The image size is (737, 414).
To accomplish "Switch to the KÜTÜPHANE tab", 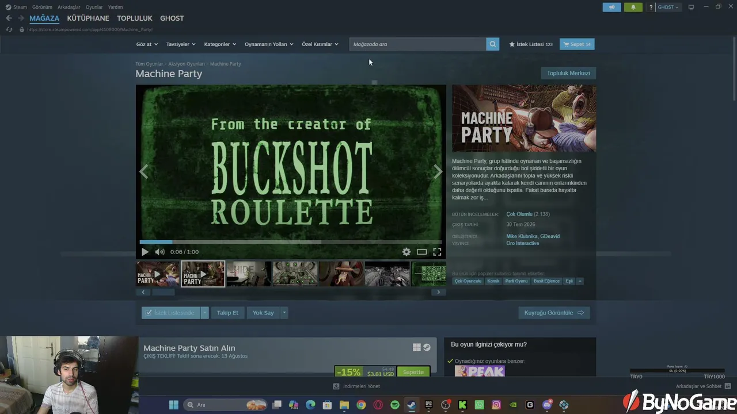I will pos(88,18).
